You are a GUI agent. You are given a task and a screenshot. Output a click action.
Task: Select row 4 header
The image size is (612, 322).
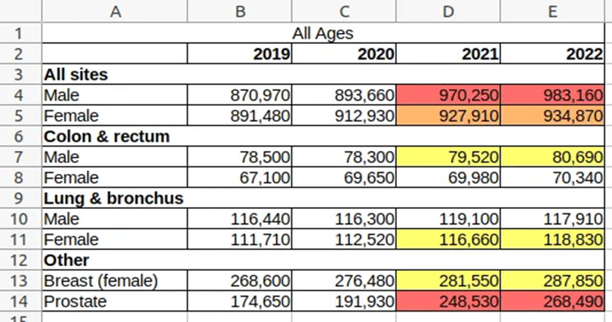(x=21, y=95)
